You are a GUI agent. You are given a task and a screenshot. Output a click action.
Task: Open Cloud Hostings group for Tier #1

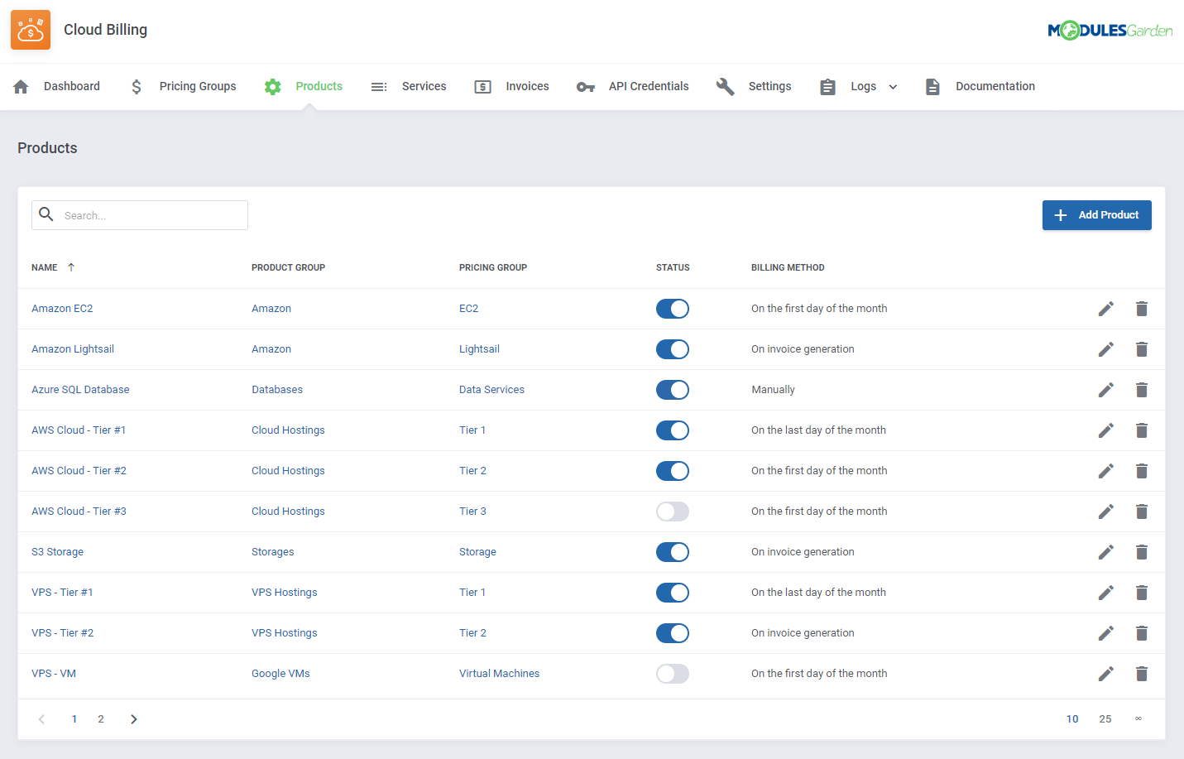(x=288, y=430)
